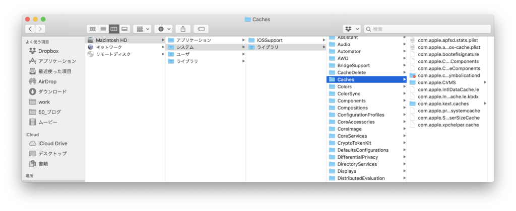Open the gear action menu

tap(164, 29)
